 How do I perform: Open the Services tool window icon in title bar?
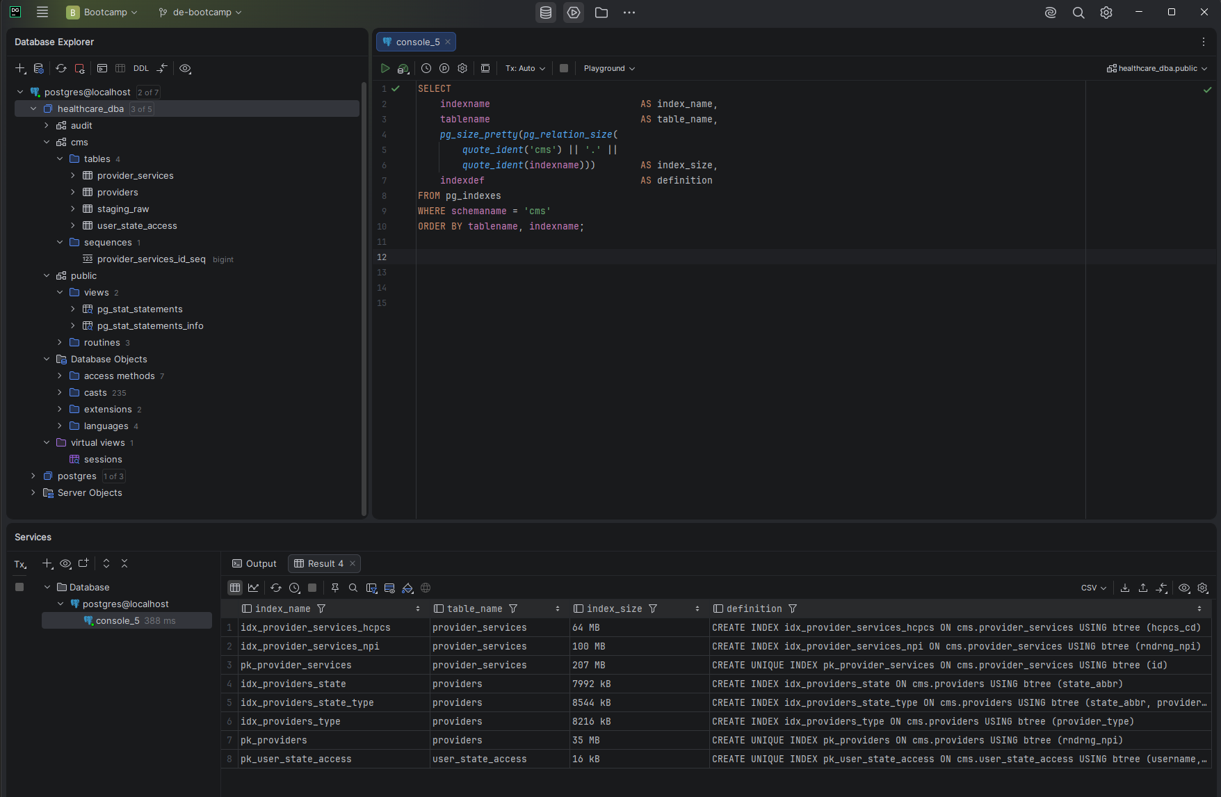574,13
